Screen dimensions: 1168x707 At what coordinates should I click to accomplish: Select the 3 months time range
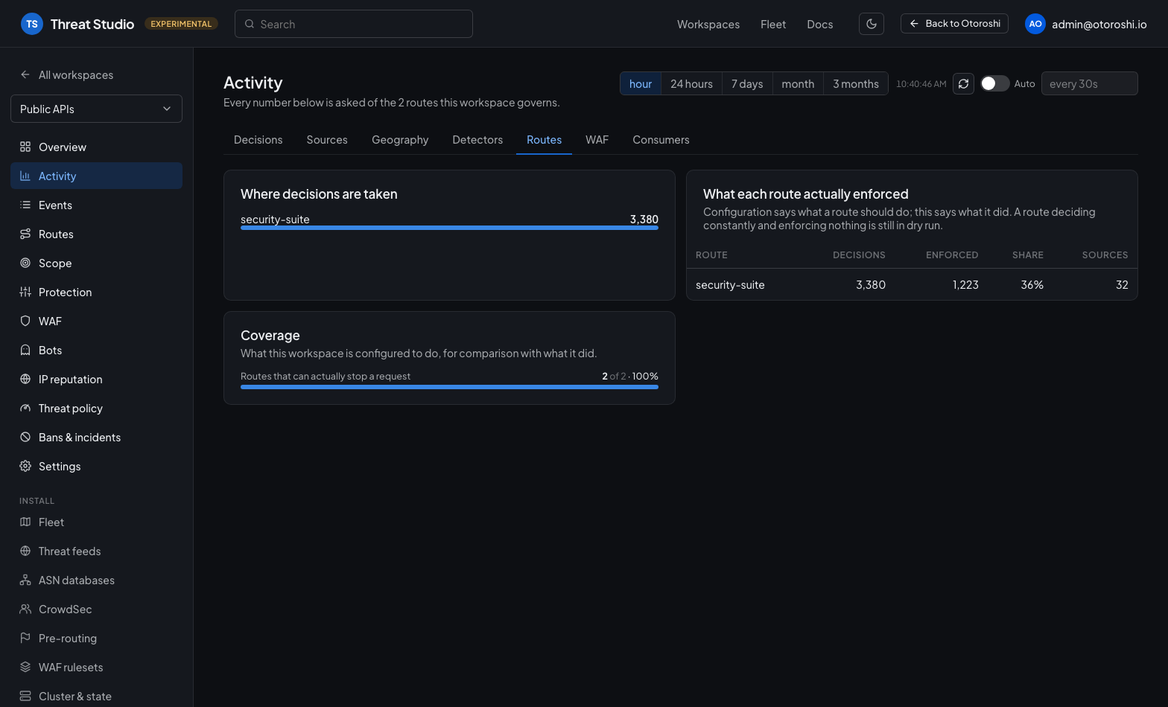tap(856, 83)
